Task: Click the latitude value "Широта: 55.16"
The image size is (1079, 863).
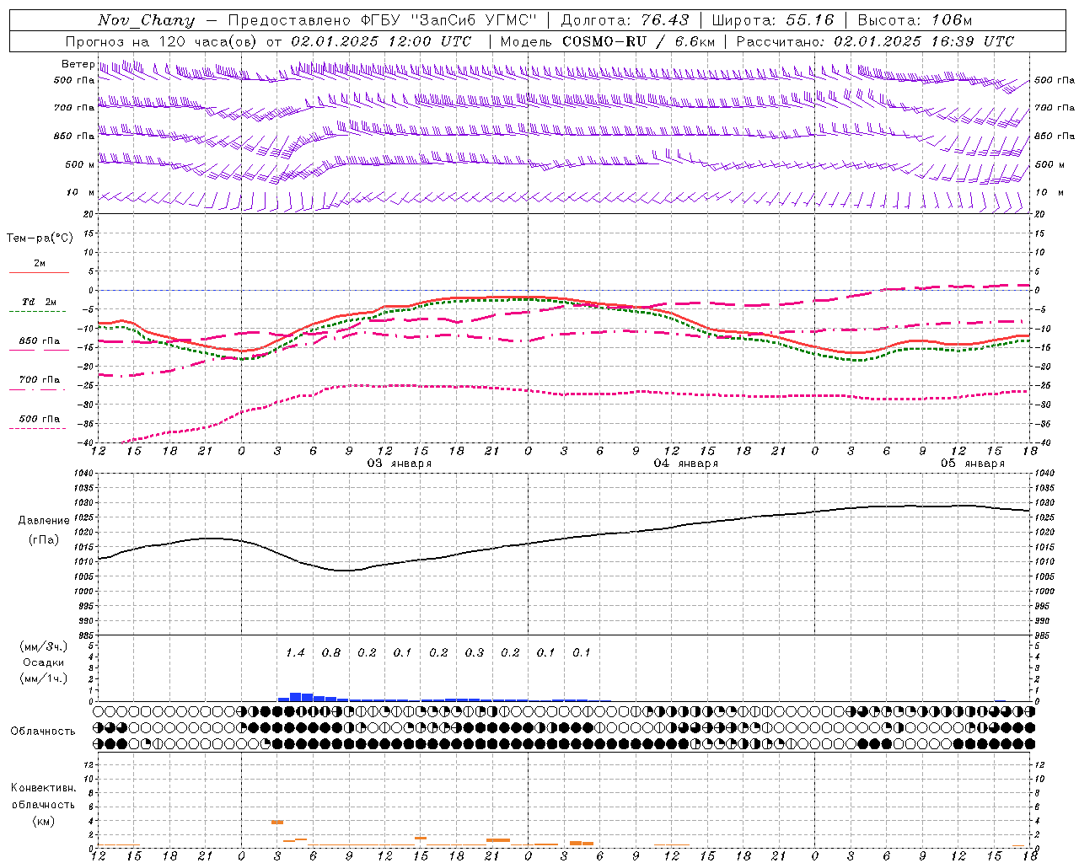Action: [x=773, y=20]
